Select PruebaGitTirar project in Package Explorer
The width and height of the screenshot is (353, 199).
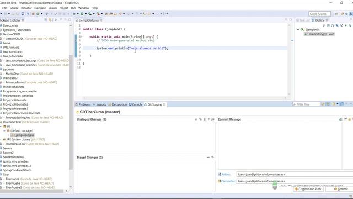tap(25, 122)
